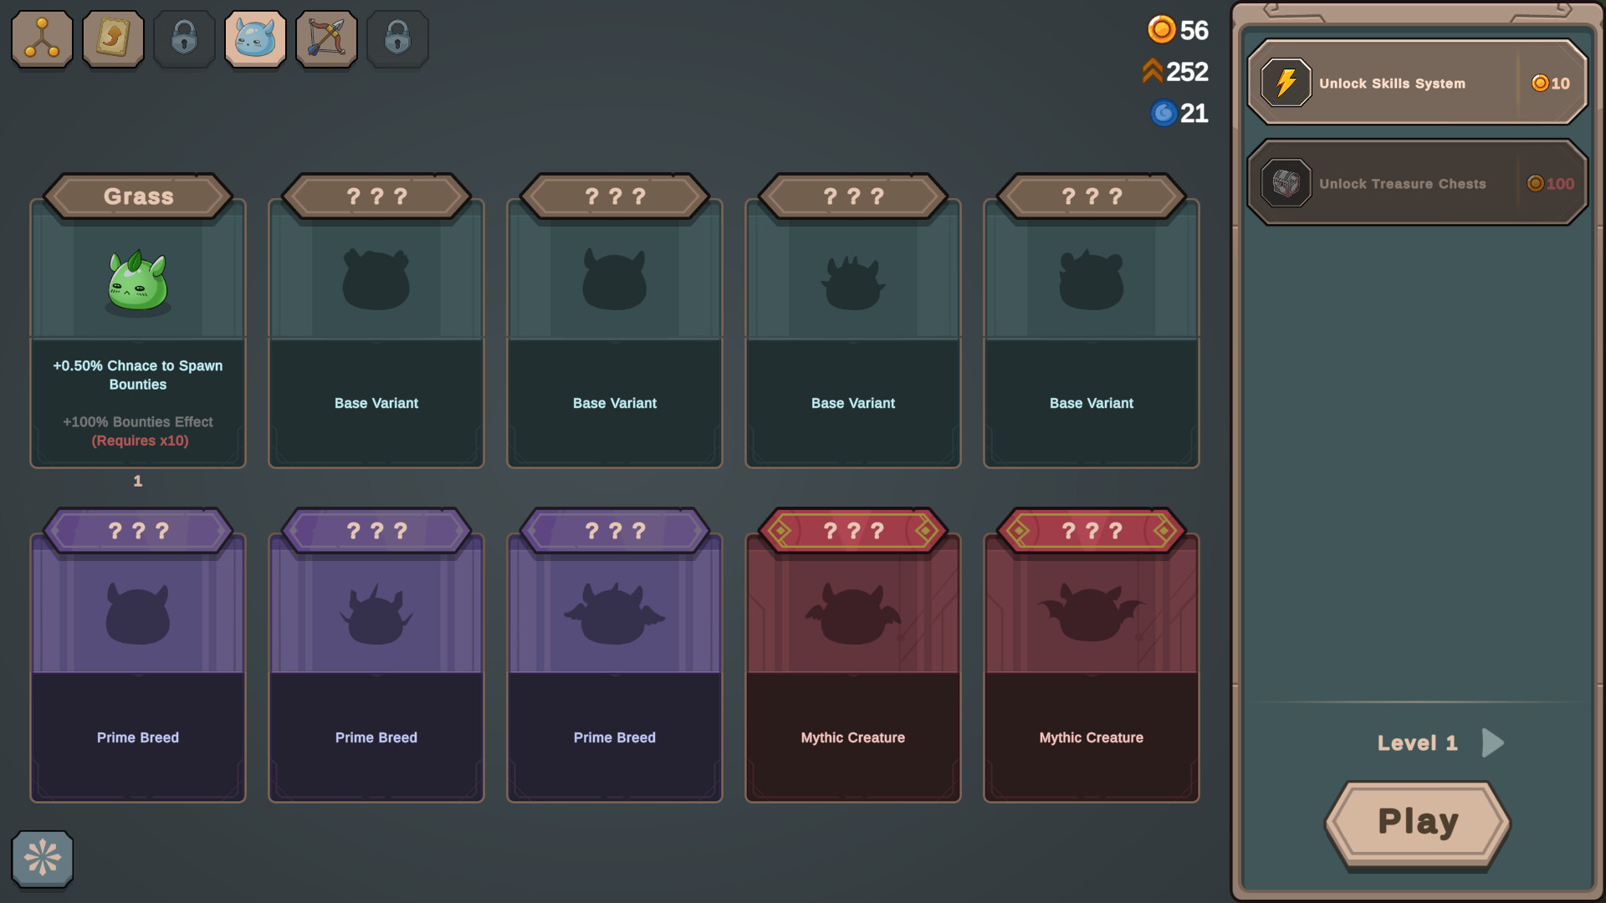The width and height of the screenshot is (1606, 903).
Task: Click the snowflake settings icon
Action: 42,858
